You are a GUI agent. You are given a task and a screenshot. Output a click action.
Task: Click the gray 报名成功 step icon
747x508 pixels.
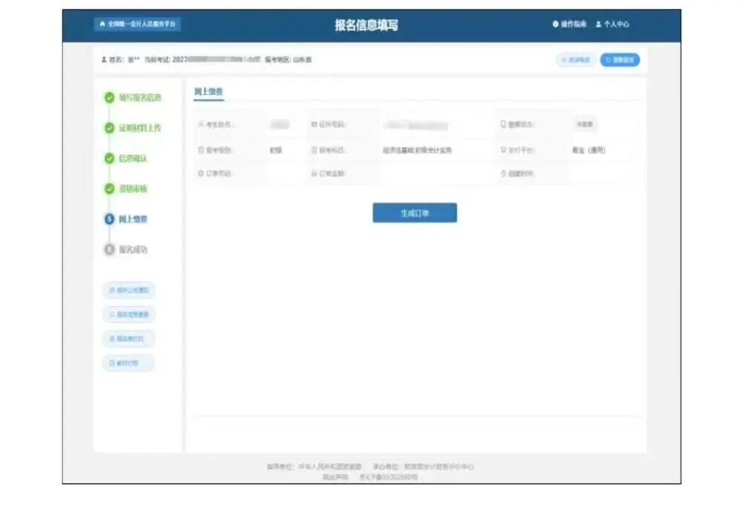[110, 249]
